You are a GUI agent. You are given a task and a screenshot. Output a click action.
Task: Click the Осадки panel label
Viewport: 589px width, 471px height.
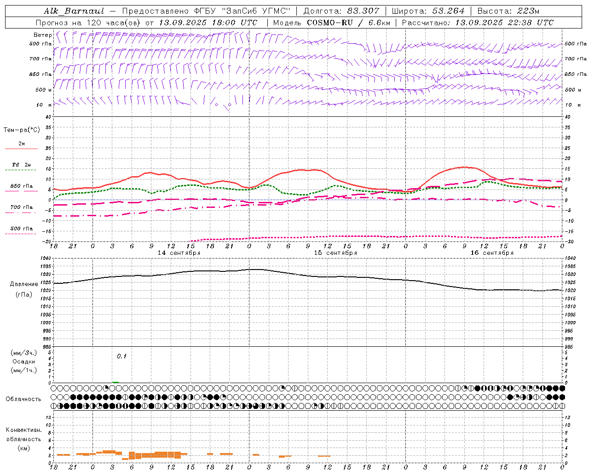coord(24,362)
